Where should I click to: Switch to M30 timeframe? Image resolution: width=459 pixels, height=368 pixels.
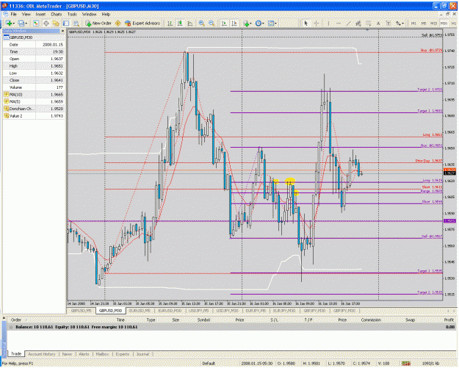(x=444, y=23)
